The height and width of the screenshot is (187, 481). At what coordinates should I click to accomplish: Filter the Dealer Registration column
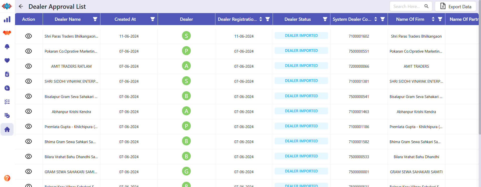pos(268,19)
